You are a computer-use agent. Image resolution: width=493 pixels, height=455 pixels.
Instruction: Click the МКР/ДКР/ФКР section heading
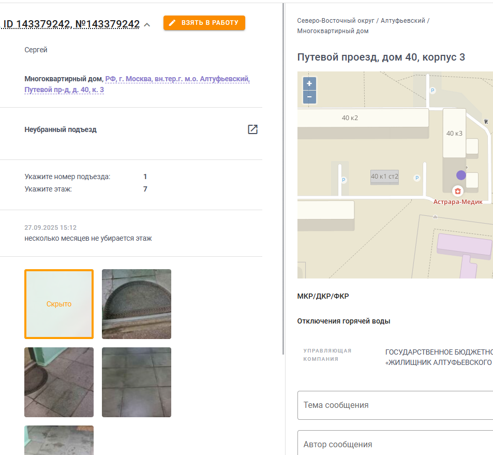click(x=323, y=296)
